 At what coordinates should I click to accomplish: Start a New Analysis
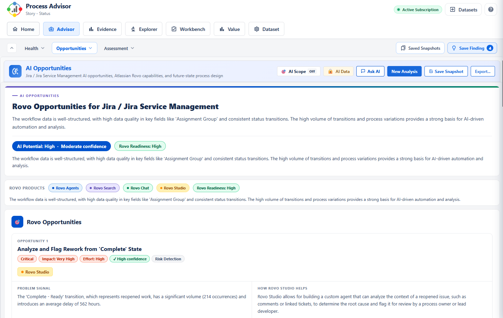pyautogui.click(x=404, y=71)
